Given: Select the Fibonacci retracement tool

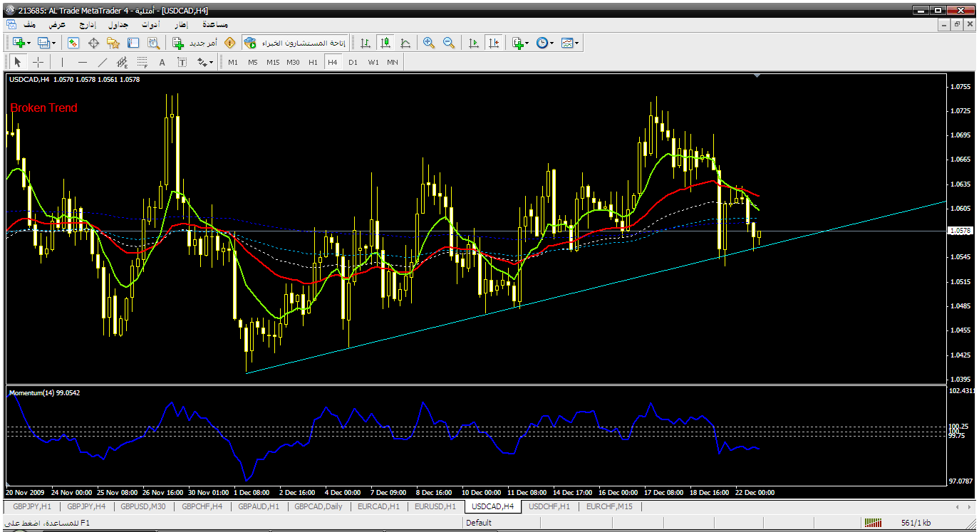Looking at the screenshot, I should coord(122,62).
